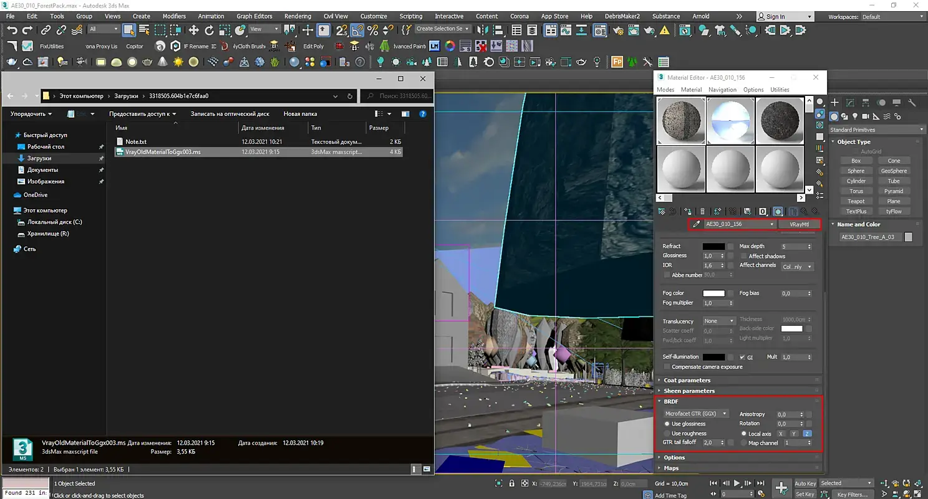Enable the Affect shadows checkbox

tap(743, 256)
